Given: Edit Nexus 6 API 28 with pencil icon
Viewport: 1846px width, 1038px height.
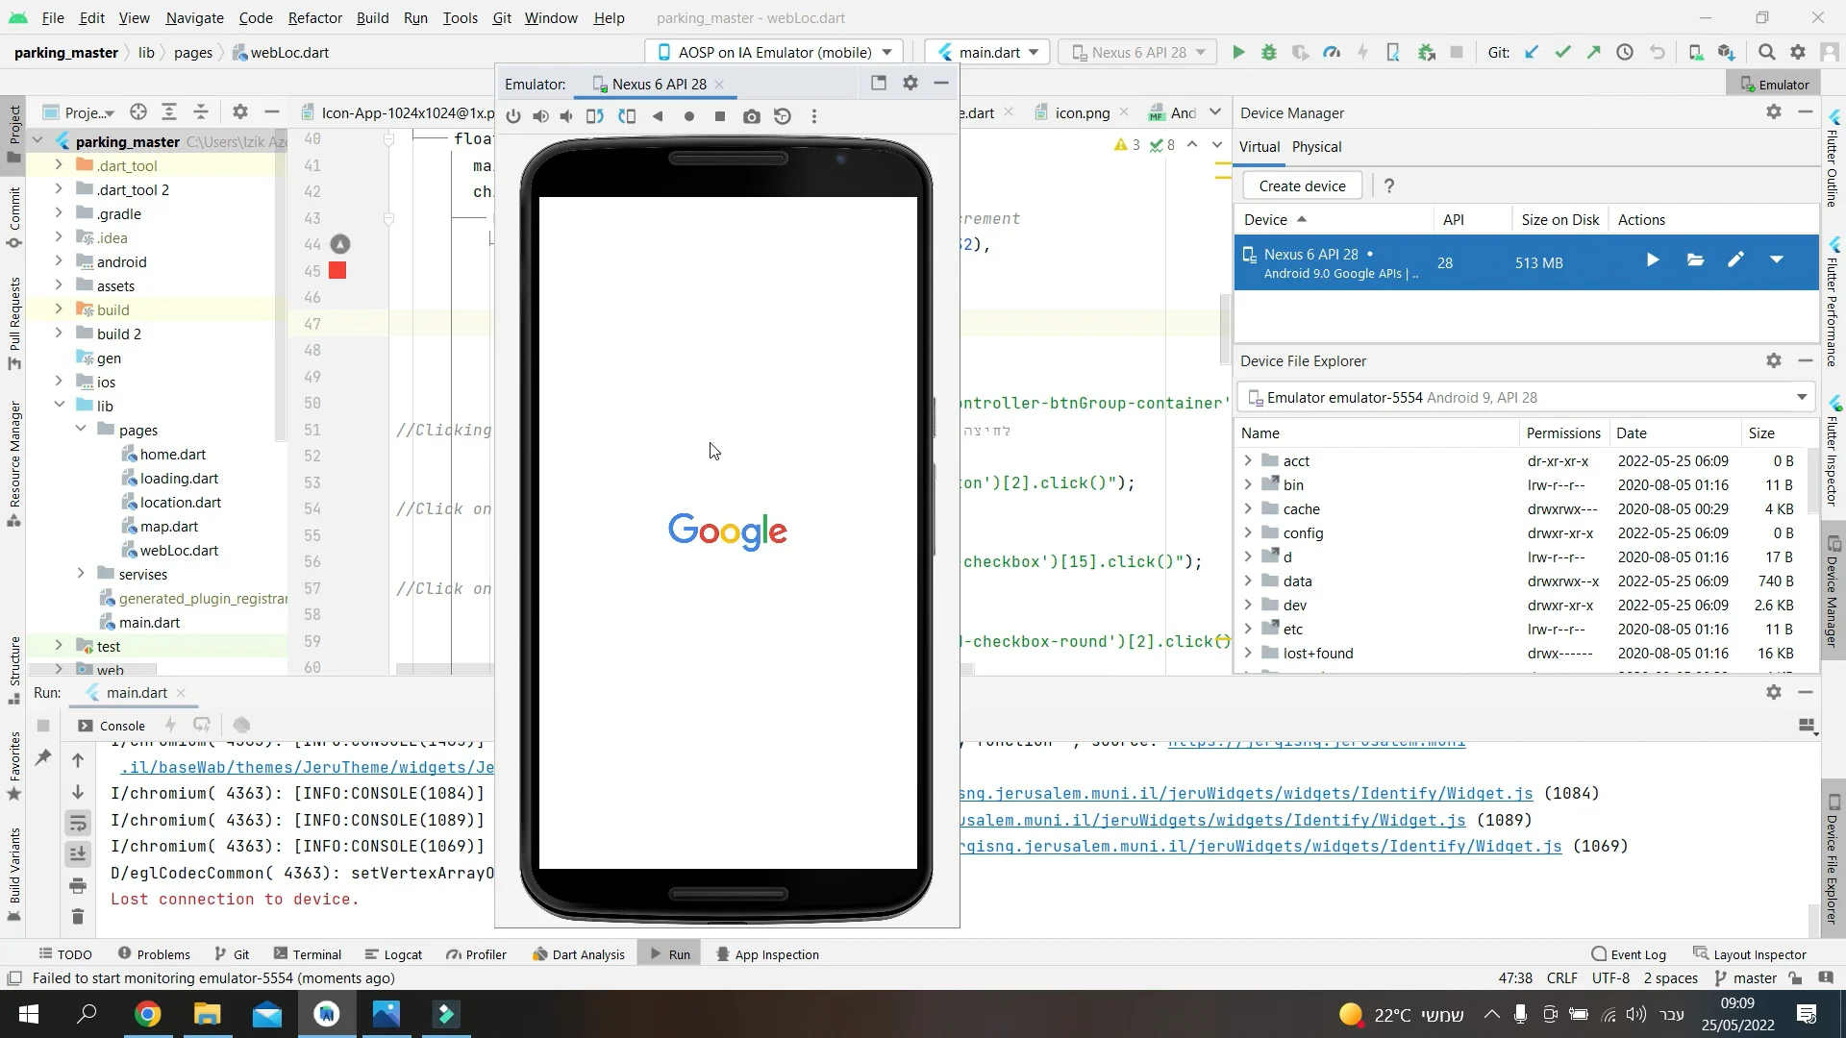Looking at the screenshot, I should point(1735,259).
